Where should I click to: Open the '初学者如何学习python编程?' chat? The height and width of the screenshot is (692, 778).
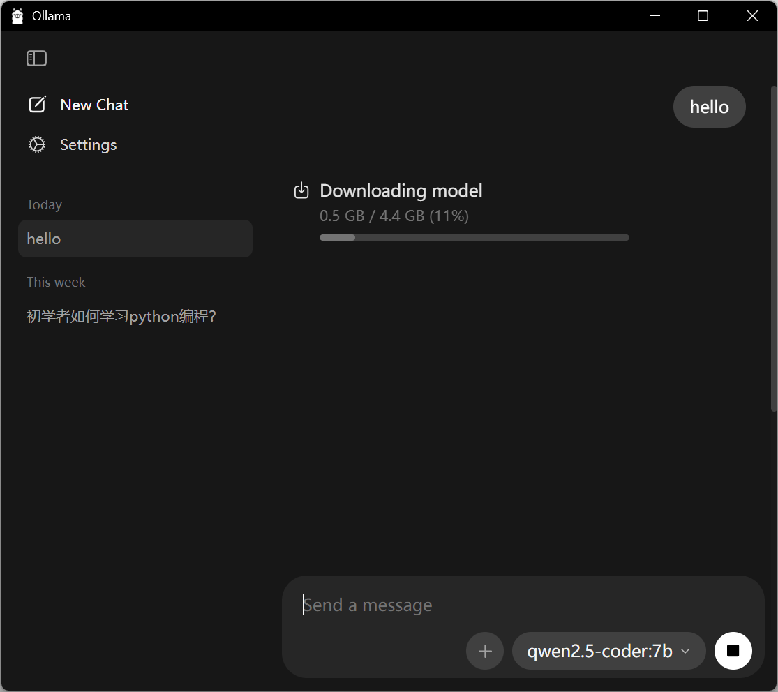pyautogui.click(x=121, y=317)
